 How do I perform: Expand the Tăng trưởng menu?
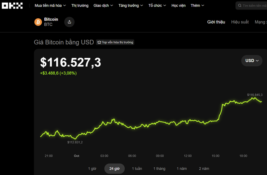pyautogui.click(x=131, y=6)
